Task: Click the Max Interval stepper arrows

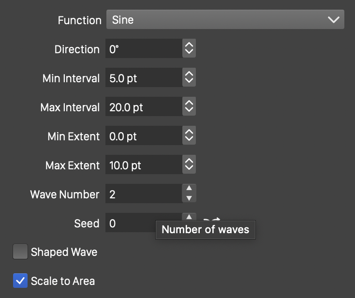Action: pyautogui.click(x=189, y=107)
